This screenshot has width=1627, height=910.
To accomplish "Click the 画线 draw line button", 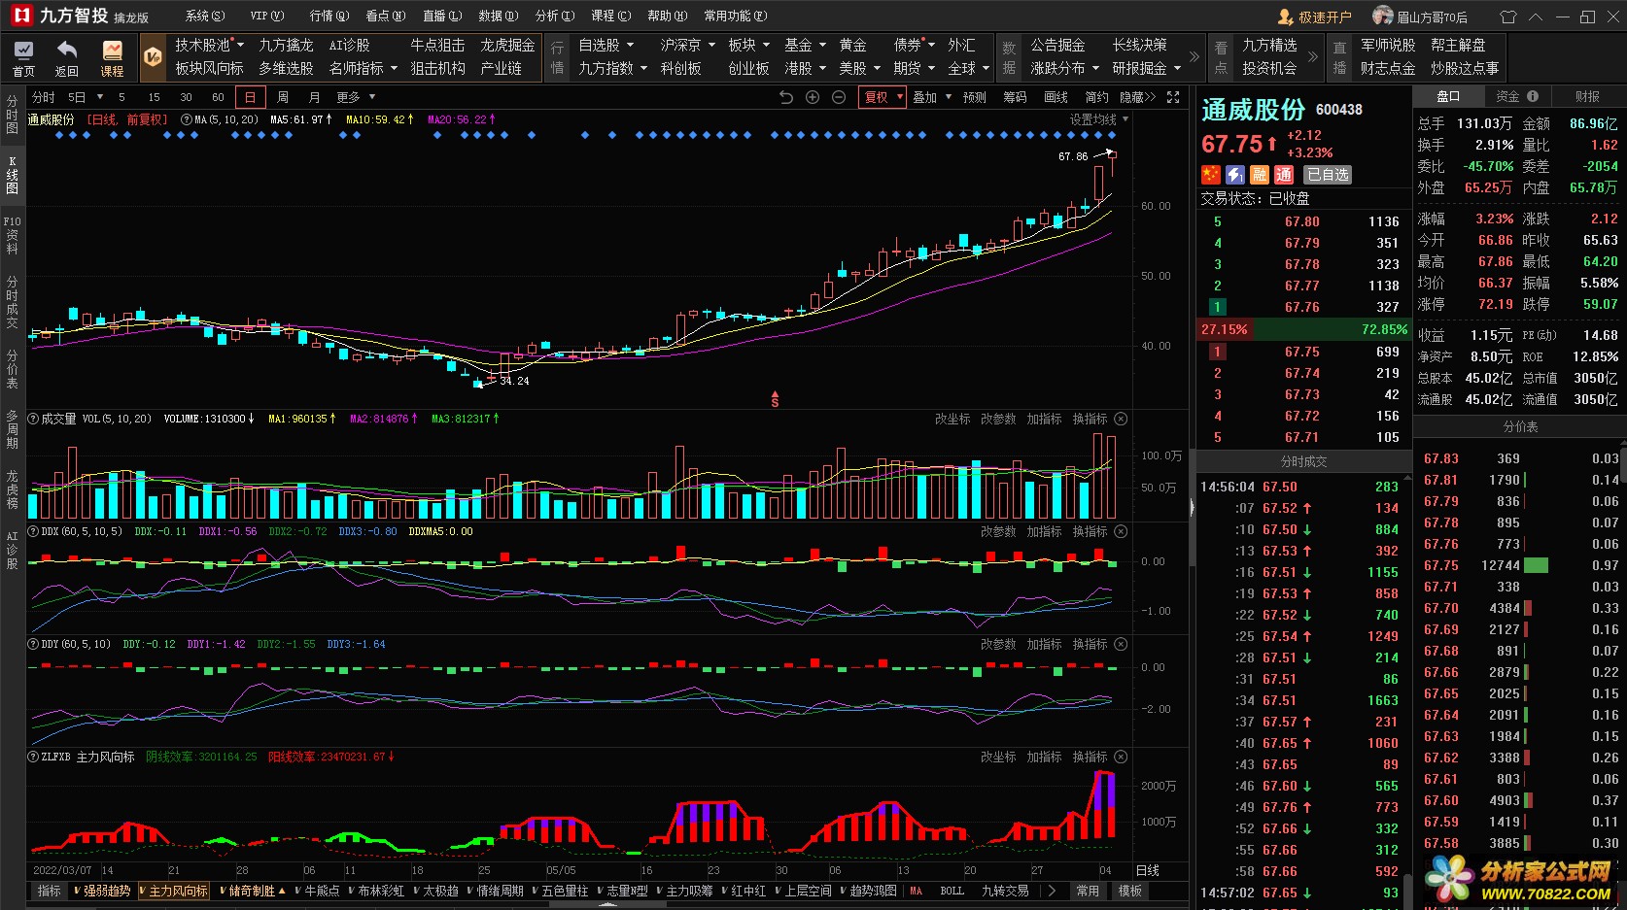I will [1056, 97].
